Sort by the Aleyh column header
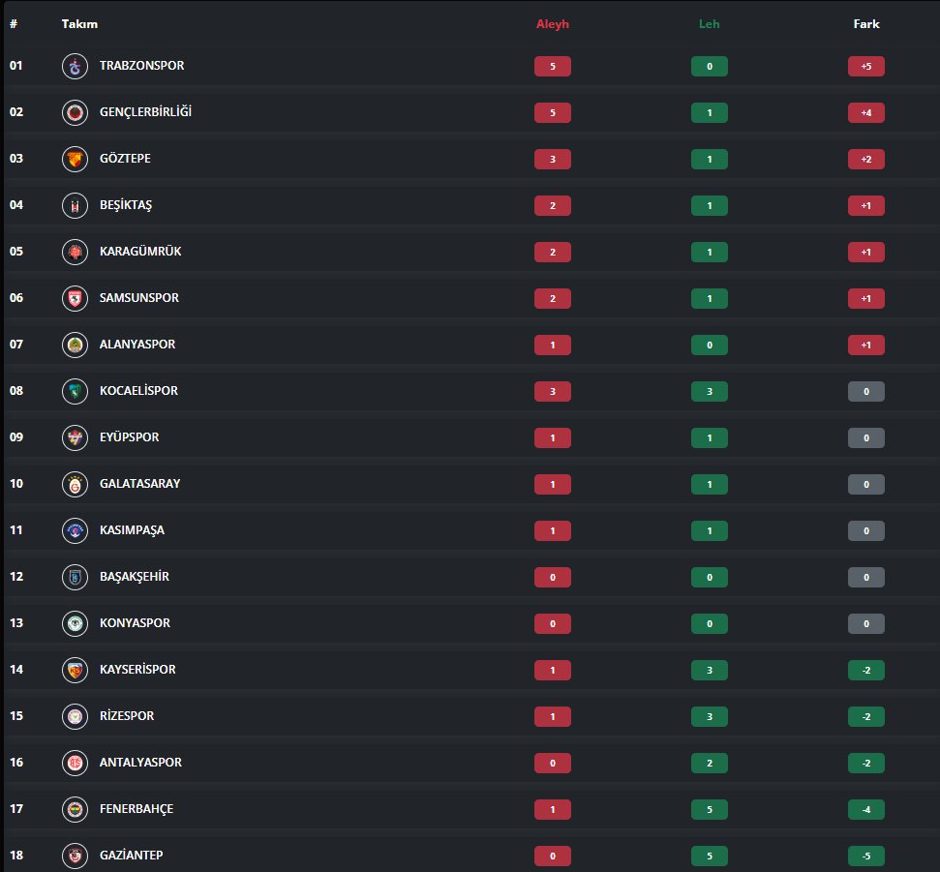 point(552,24)
